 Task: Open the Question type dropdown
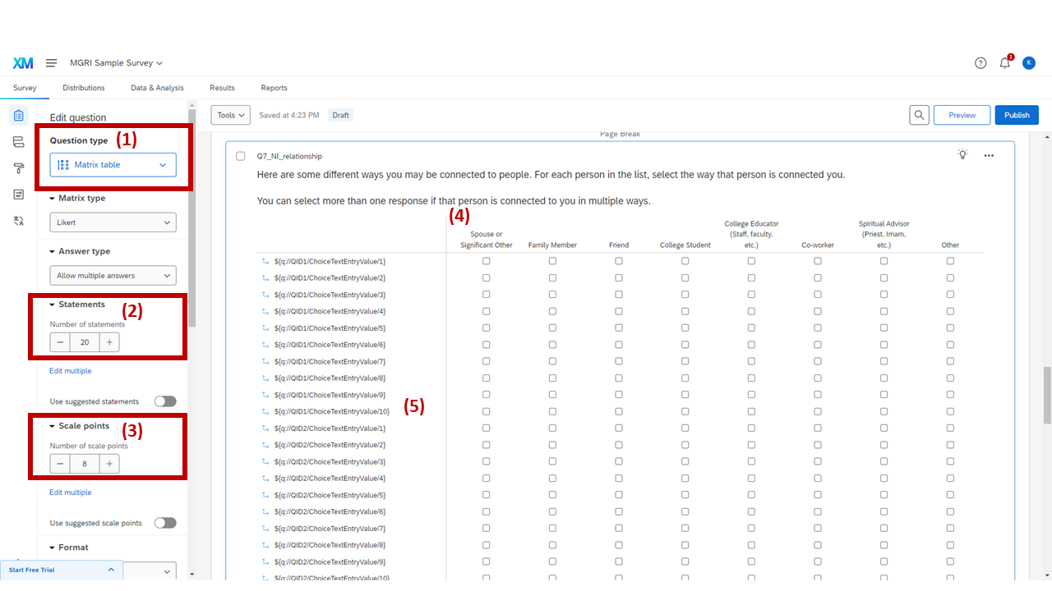(x=113, y=164)
